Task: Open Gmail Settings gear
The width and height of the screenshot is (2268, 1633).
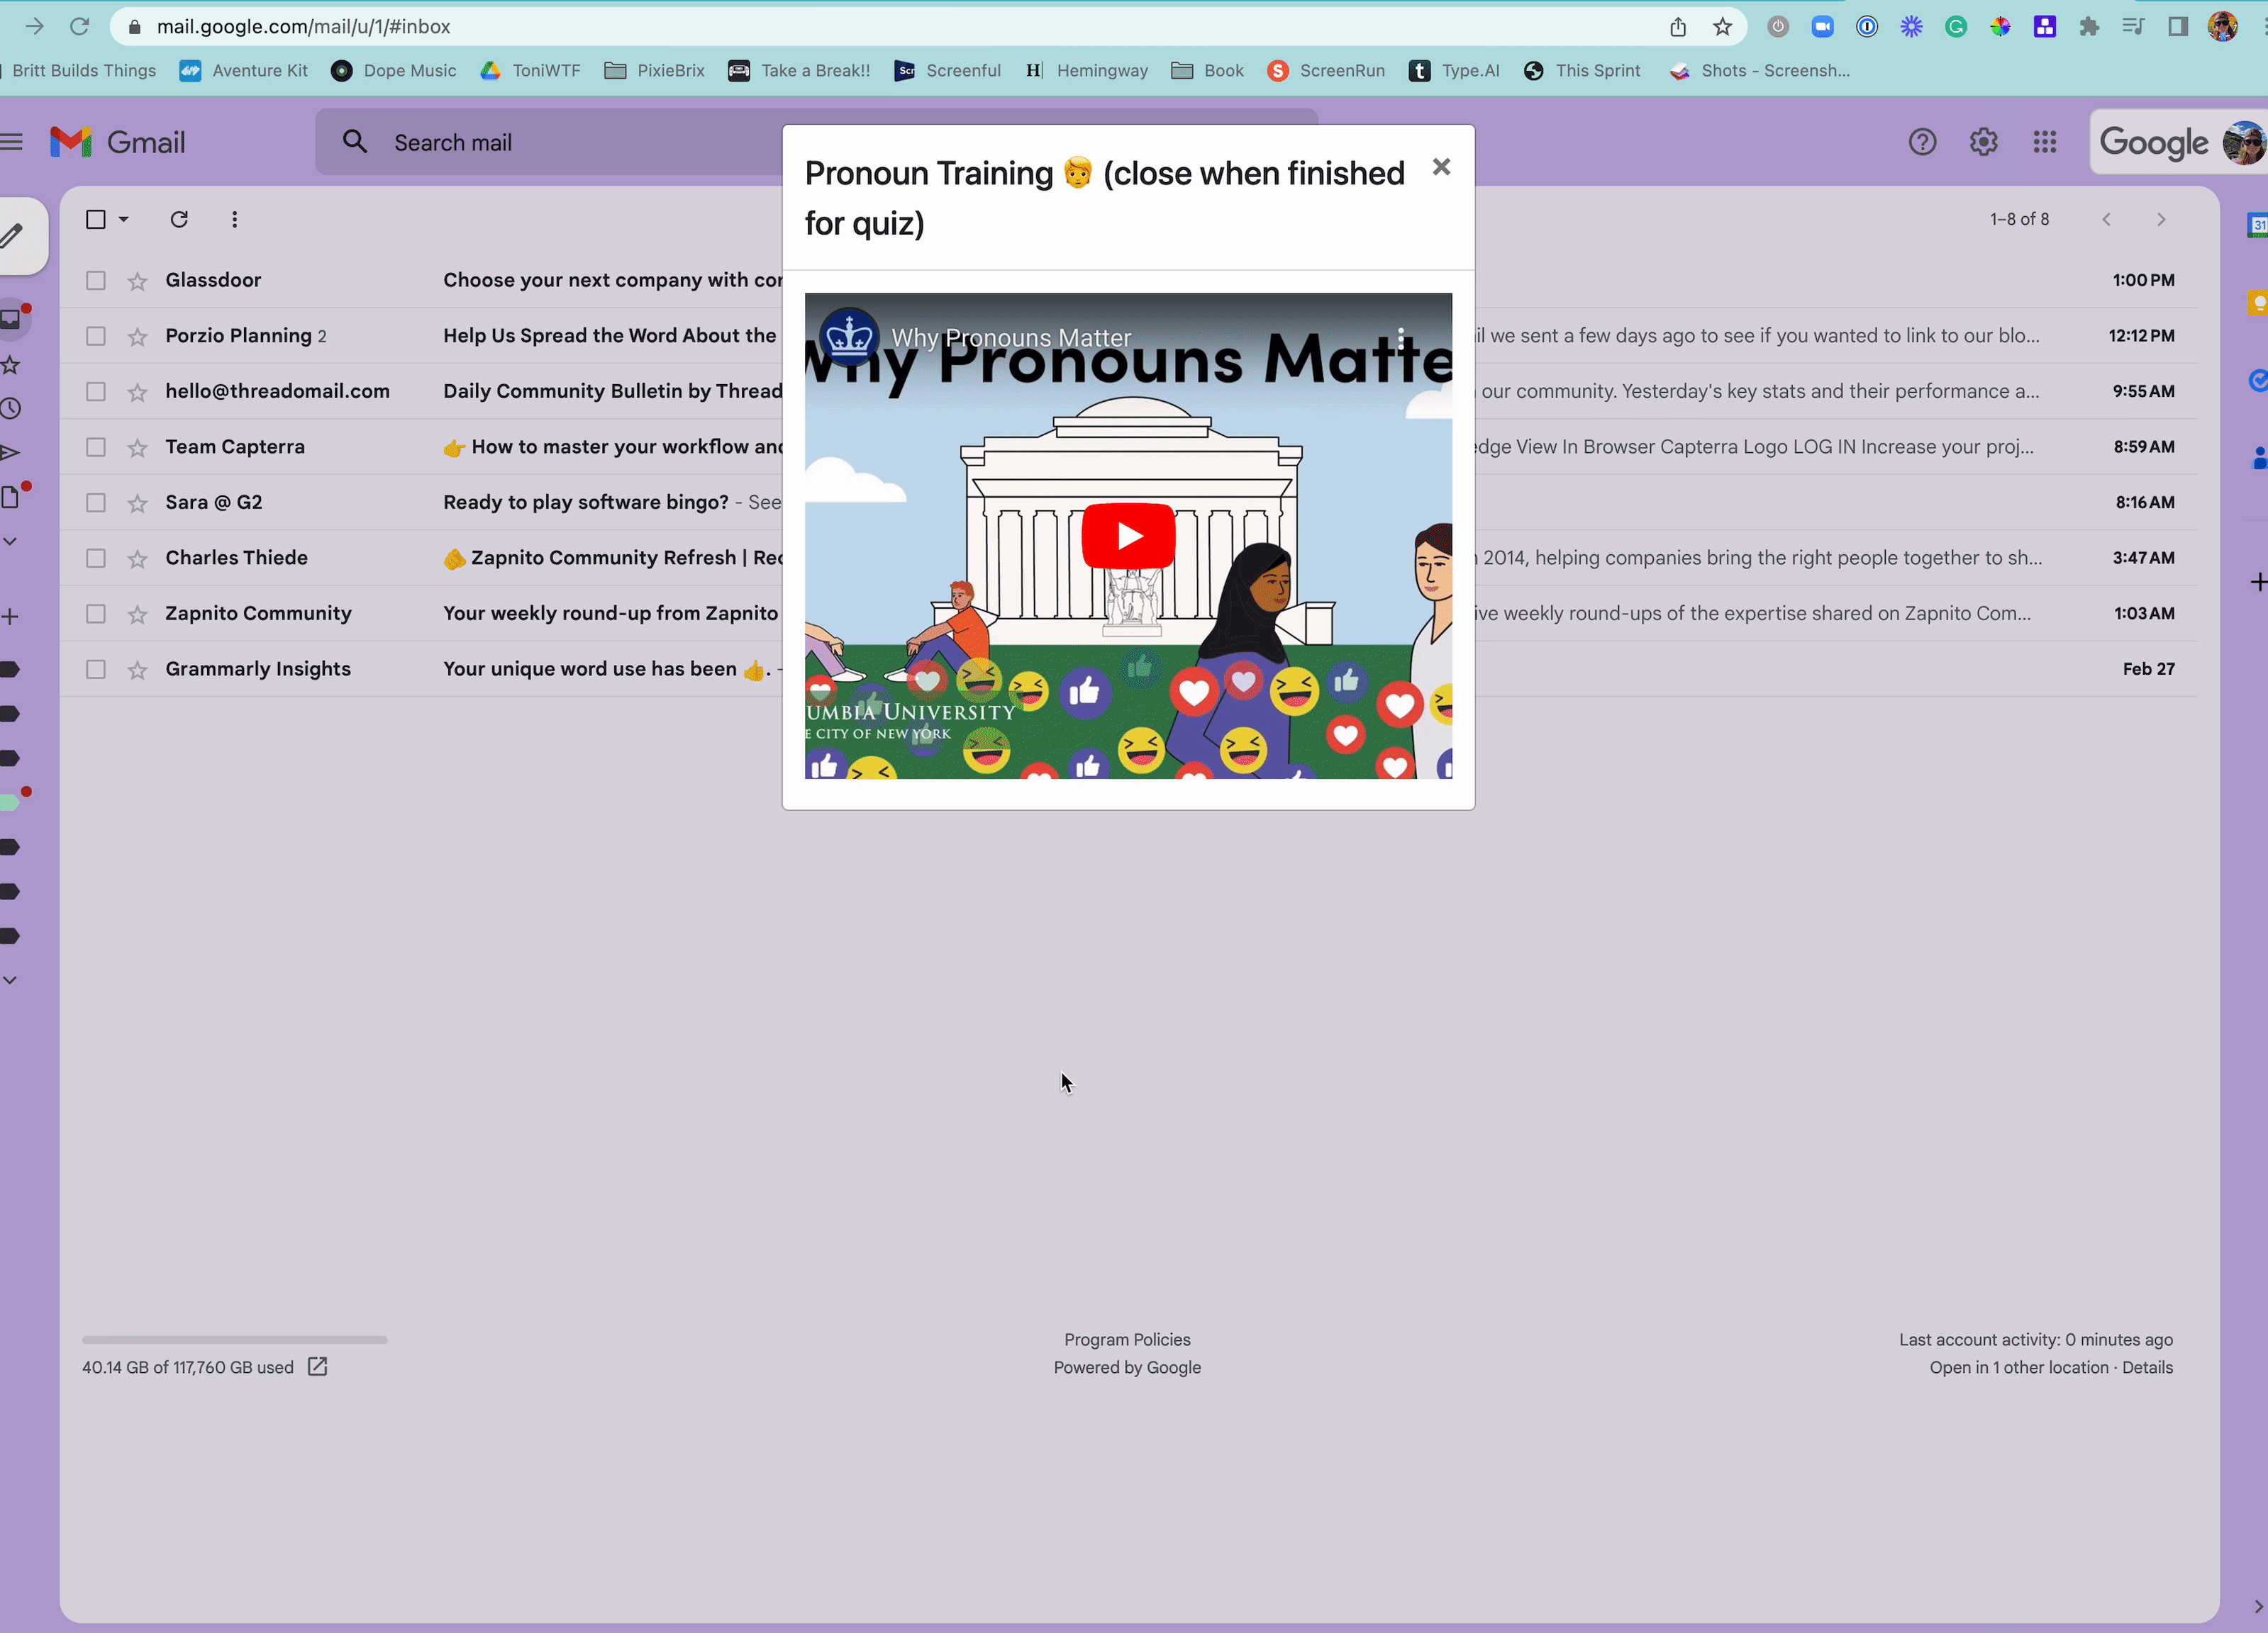Action: click(x=1983, y=142)
